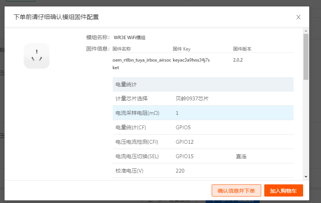Click the 电压电流检测(CFI) row
The height and width of the screenshot is (203, 321).
point(203,142)
